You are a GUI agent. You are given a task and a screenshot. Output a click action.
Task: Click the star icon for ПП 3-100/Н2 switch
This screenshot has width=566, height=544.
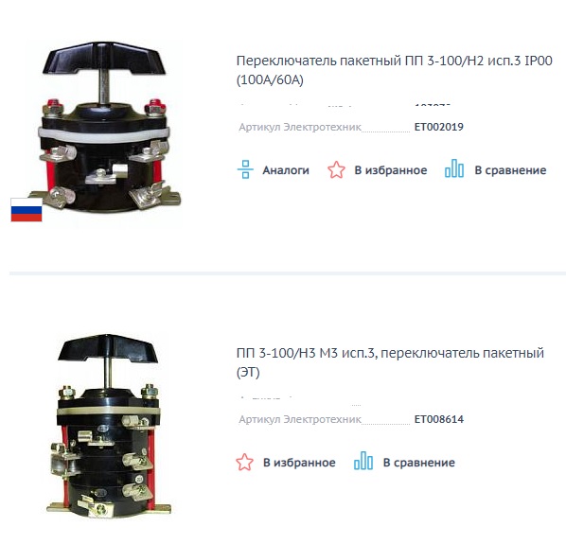336,169
